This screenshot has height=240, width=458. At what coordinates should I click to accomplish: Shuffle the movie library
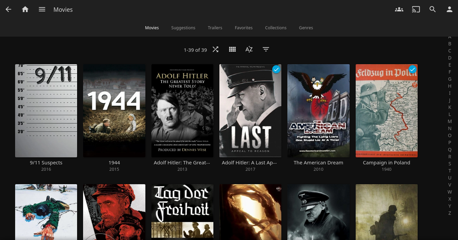click(x=215, y=49)
